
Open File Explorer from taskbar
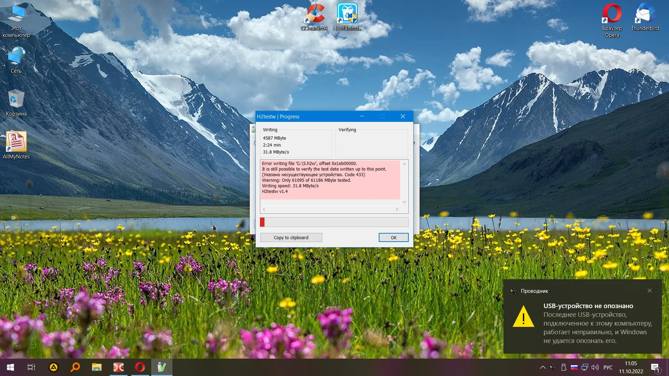pyautogui.click(x=97, y=367)
